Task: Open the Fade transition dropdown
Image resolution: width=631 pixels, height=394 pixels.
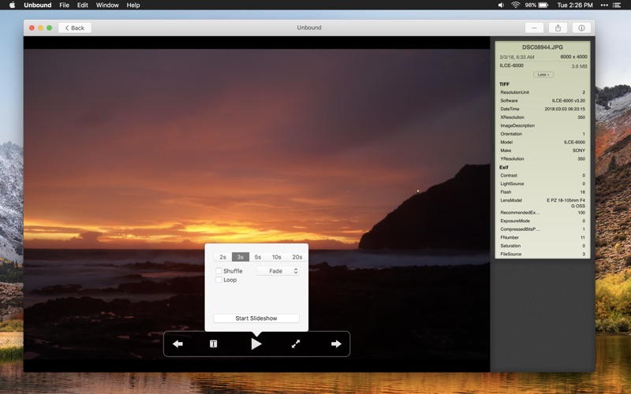Action: pos(278,271)
